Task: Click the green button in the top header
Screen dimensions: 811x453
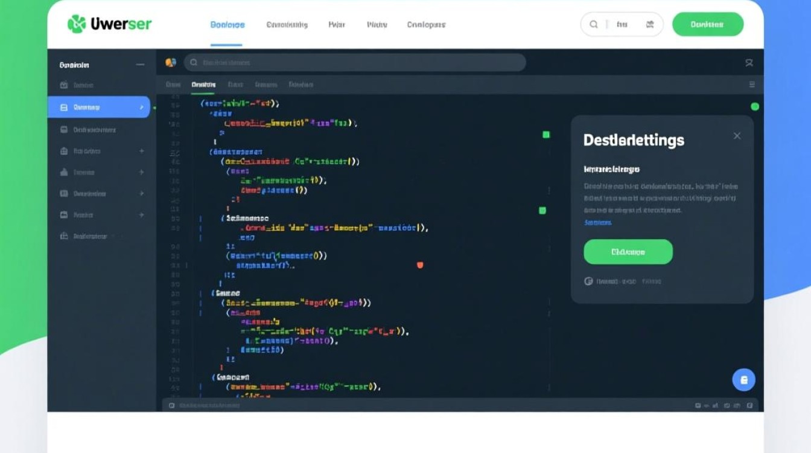Action: pos(707,25)
